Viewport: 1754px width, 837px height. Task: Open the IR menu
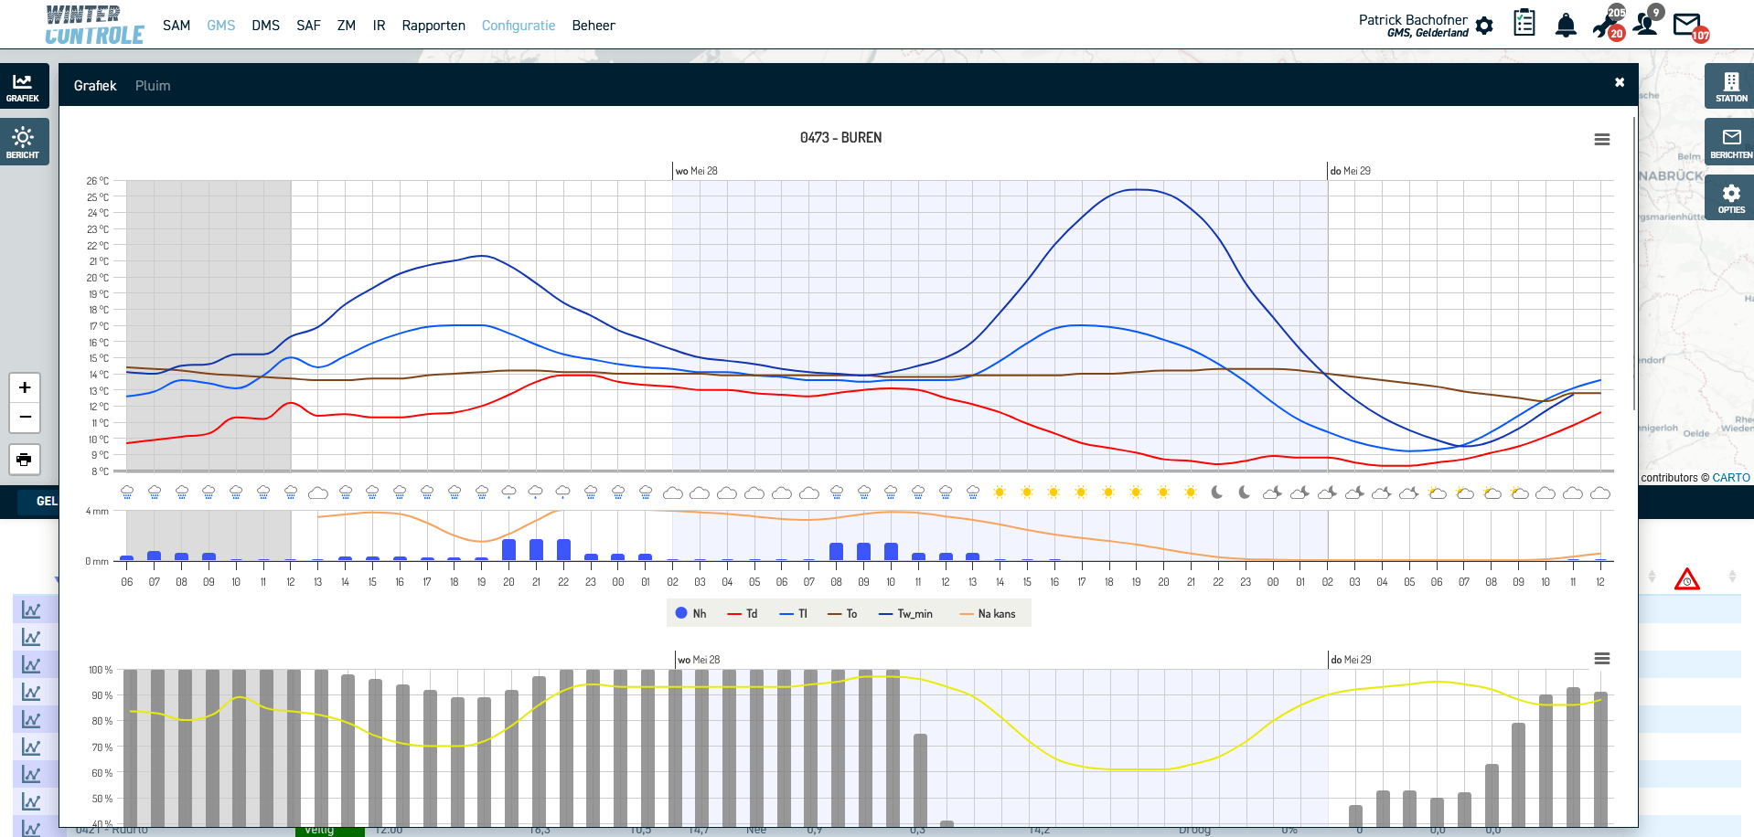tap(380, 26)
